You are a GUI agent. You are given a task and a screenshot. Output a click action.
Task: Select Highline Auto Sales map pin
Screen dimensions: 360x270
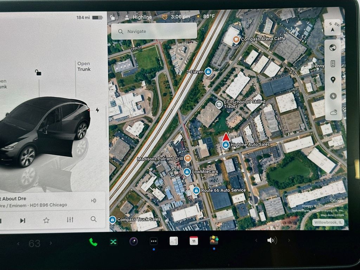225,145
